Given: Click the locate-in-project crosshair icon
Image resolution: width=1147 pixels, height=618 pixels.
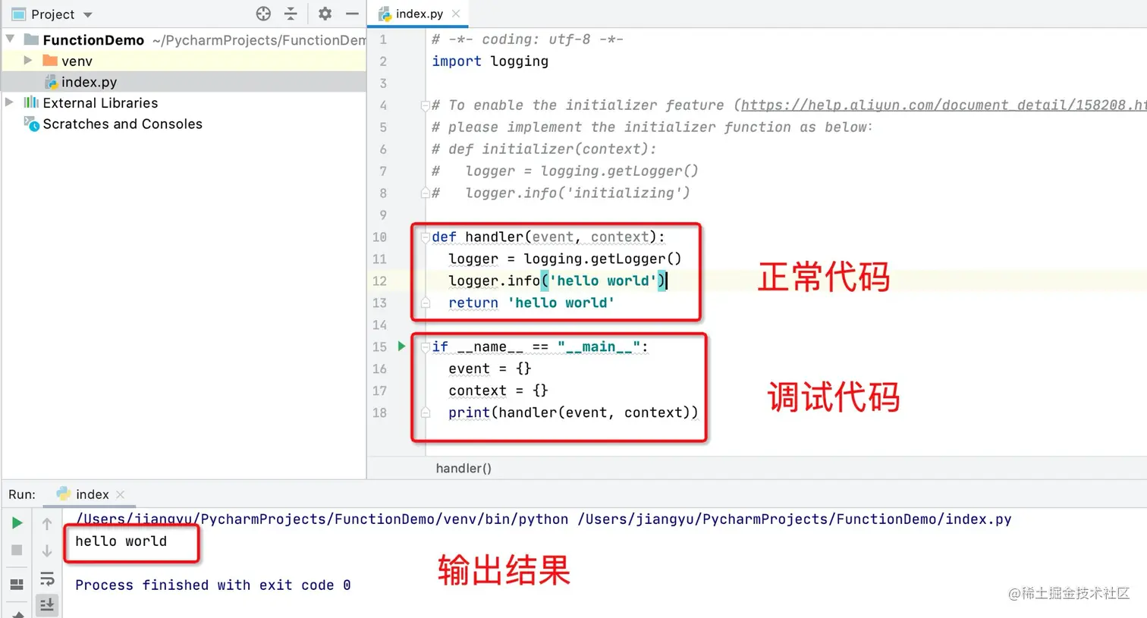Looking at the screenshot, I should pyautogui.click(x=263, y=14).
